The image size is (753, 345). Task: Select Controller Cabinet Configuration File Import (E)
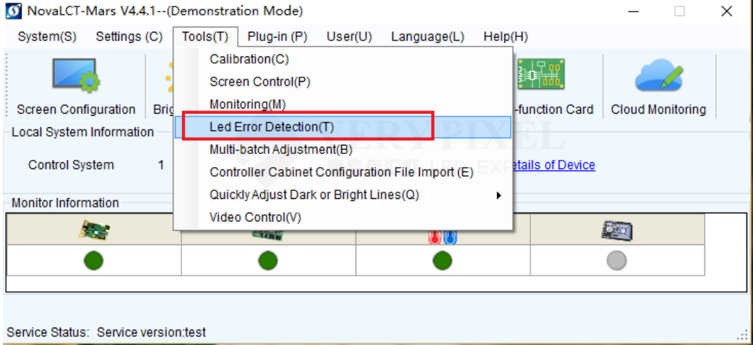(343, 172)
